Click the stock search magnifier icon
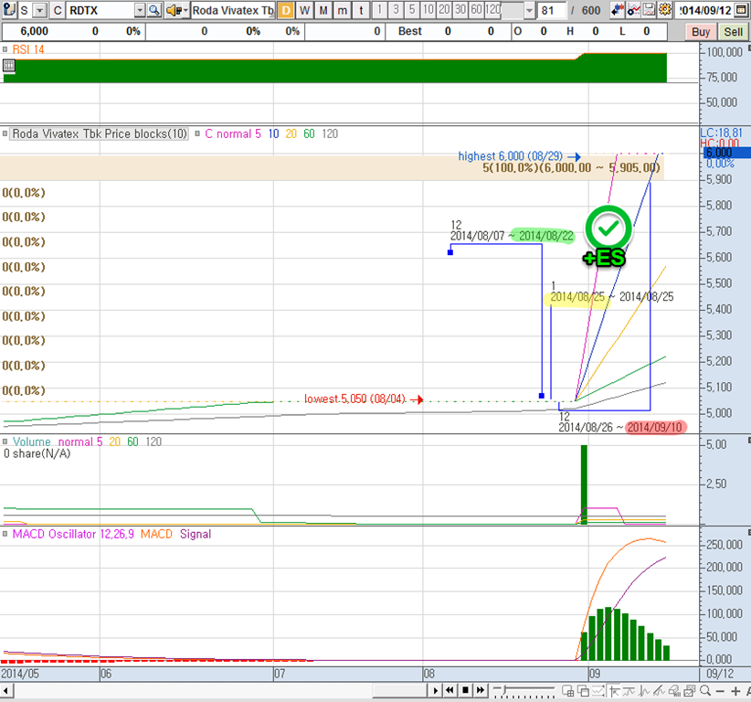This screenshot has height=702, width=751. tap(154, 10)
